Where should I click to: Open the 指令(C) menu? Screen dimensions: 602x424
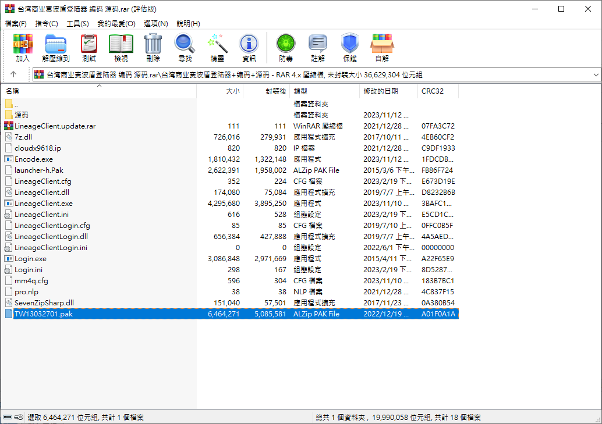47,24
